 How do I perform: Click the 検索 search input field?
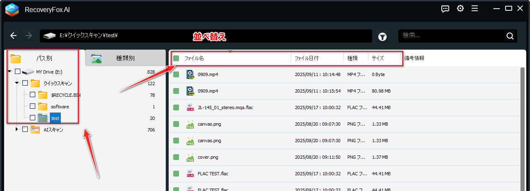pyautogui.click(x=452, y=36)
